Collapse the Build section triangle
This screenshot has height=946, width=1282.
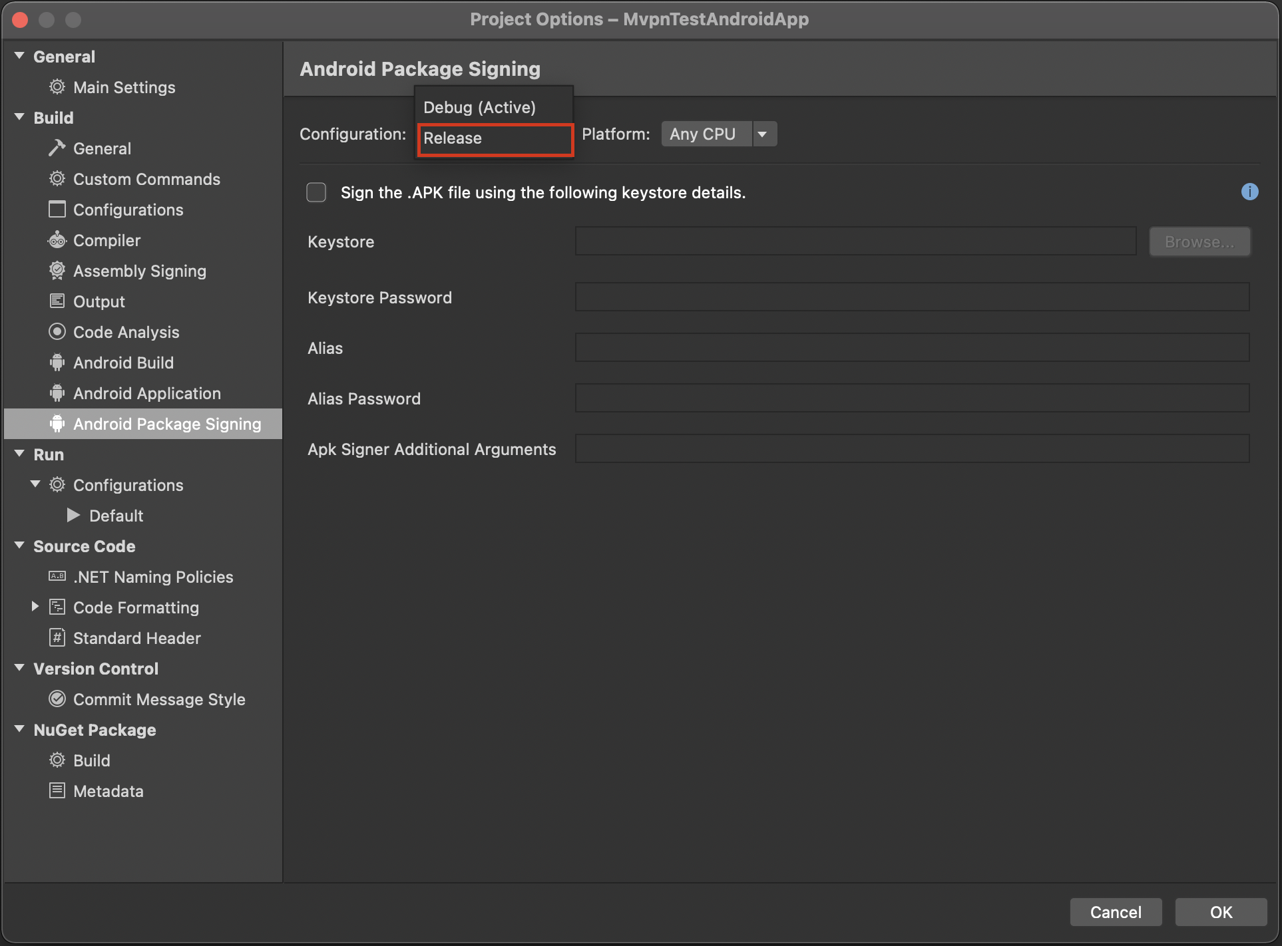[x=19, y=117]
